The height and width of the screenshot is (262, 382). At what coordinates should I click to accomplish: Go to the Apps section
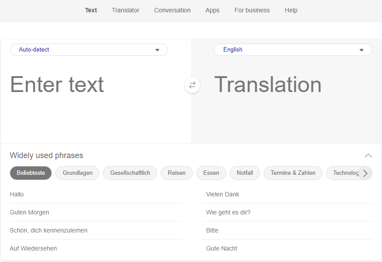point(212,10)
